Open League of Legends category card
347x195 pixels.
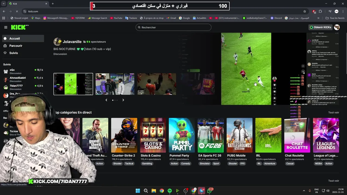point(326,135)
